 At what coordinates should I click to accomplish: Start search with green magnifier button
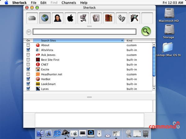click(146, 31)
